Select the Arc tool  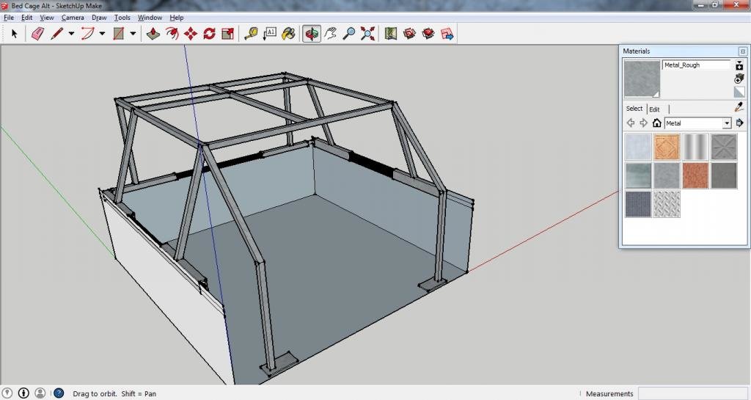(88, 34)
